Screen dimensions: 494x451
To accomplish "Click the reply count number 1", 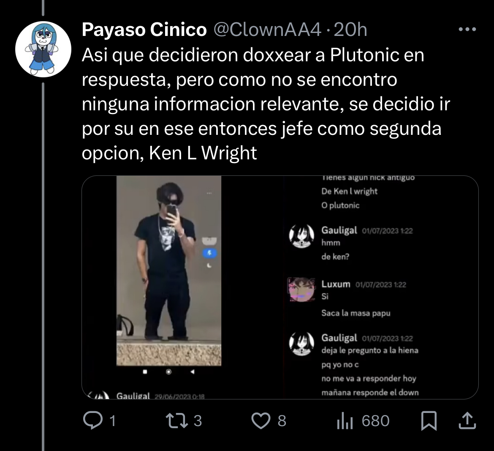I will pos(112,421).
